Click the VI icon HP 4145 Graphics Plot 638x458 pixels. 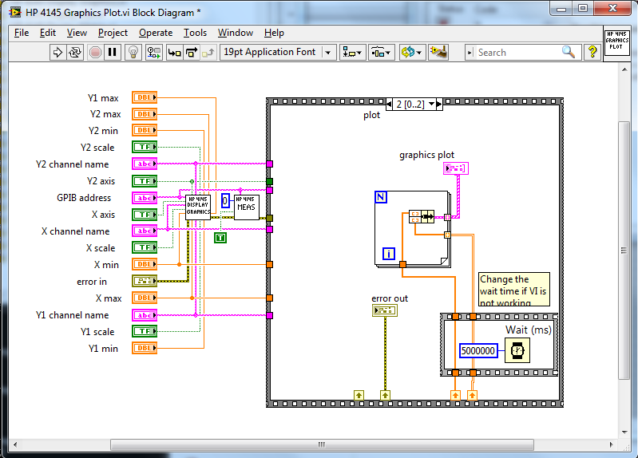coord(617,43)
